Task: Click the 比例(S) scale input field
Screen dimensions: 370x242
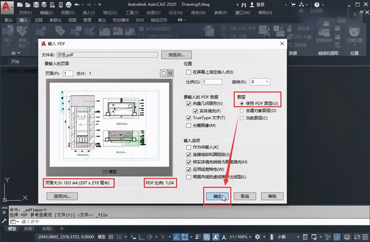Action: tap(212, 82)
